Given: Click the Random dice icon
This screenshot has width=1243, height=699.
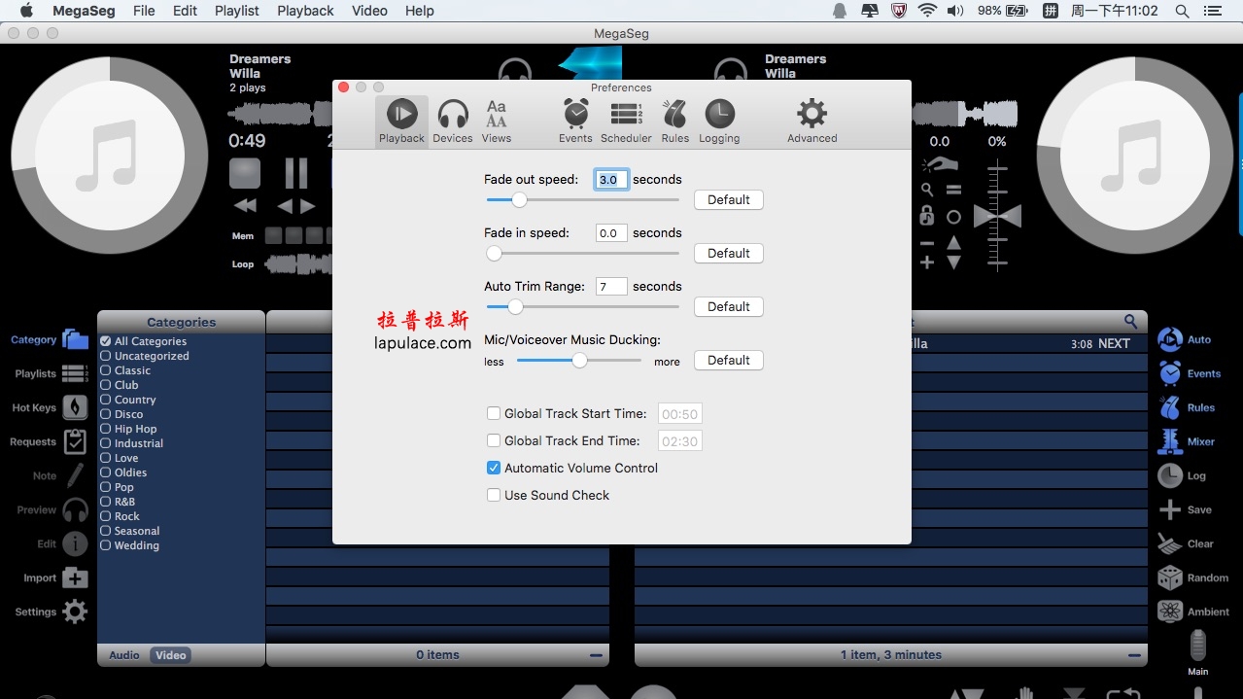Looking at the screenshot, I should coord(1170,577).
